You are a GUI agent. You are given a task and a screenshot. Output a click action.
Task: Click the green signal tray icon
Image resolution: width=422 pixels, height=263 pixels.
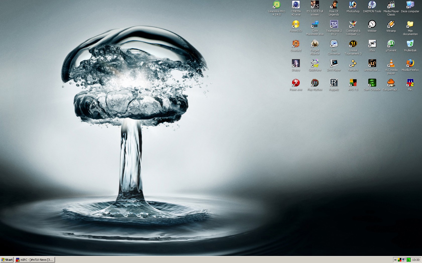[408, 260]
